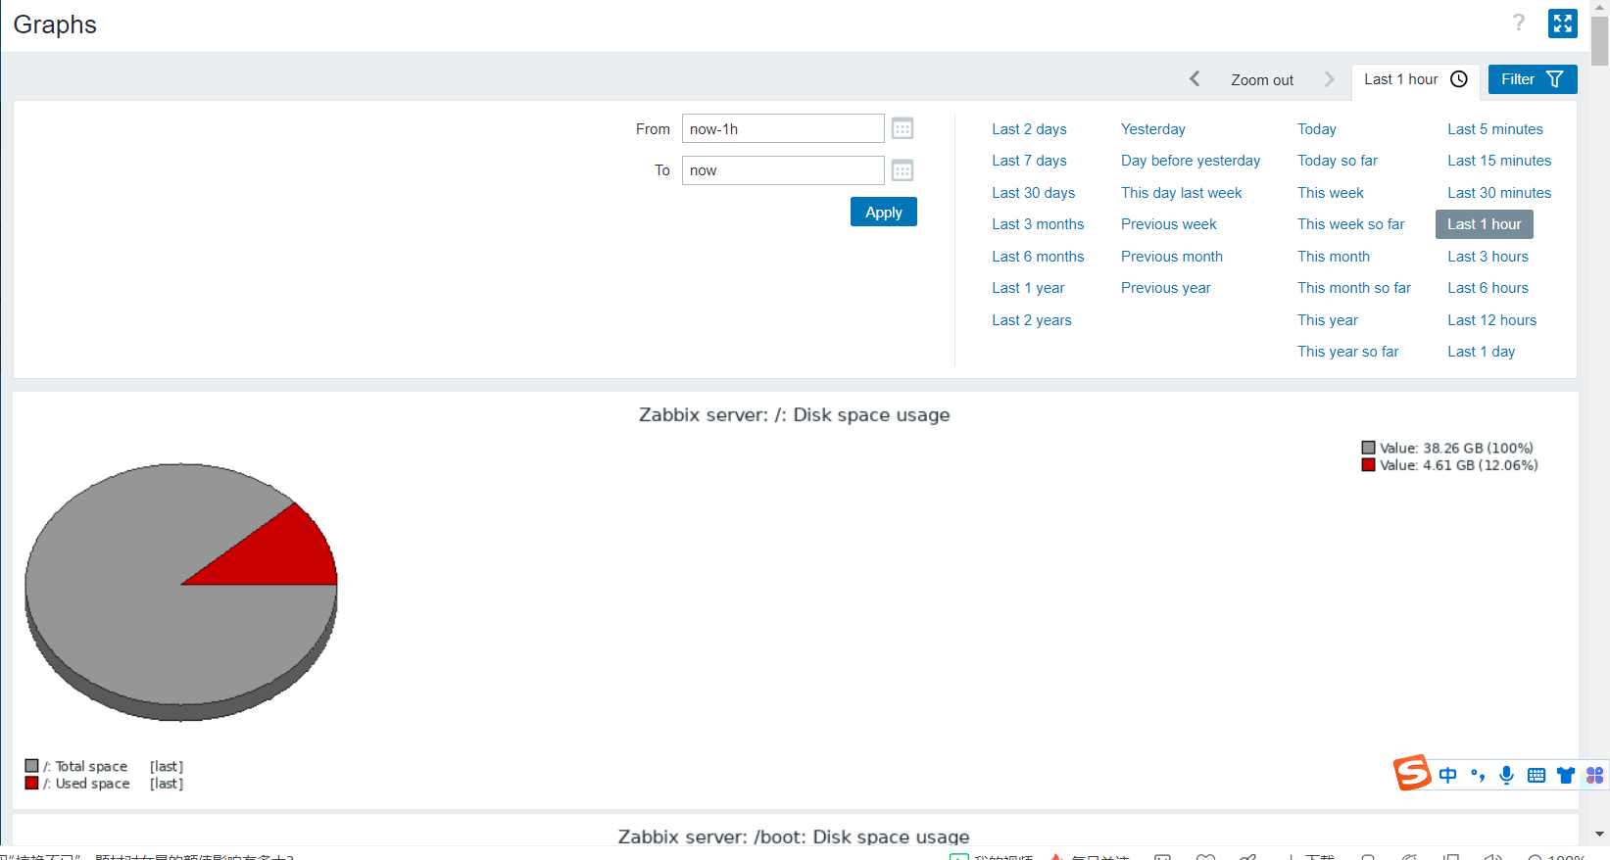Screen dimensions: 1610x860
Task: Click the Disk space usage graph title
Action: coord(794,415)
